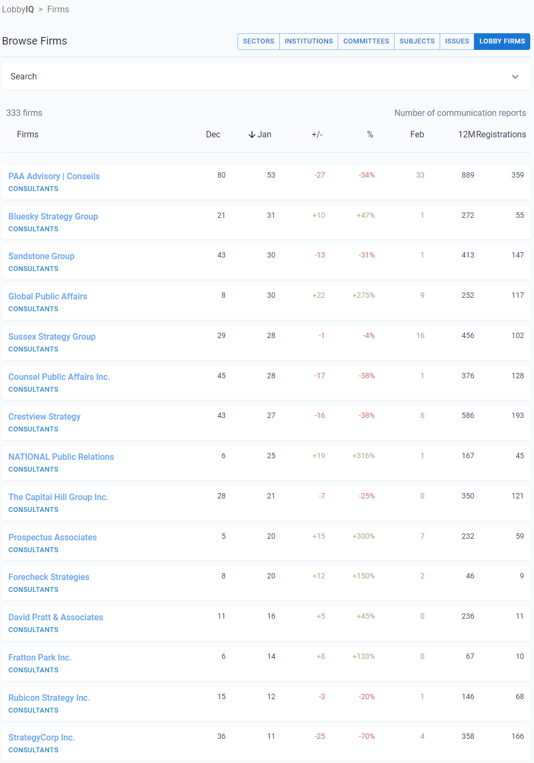Click CONSULTANTS tag under StrategyCorp Inc.
The width and height of the screenshot is (534, 763).
(x=33, y=750)
